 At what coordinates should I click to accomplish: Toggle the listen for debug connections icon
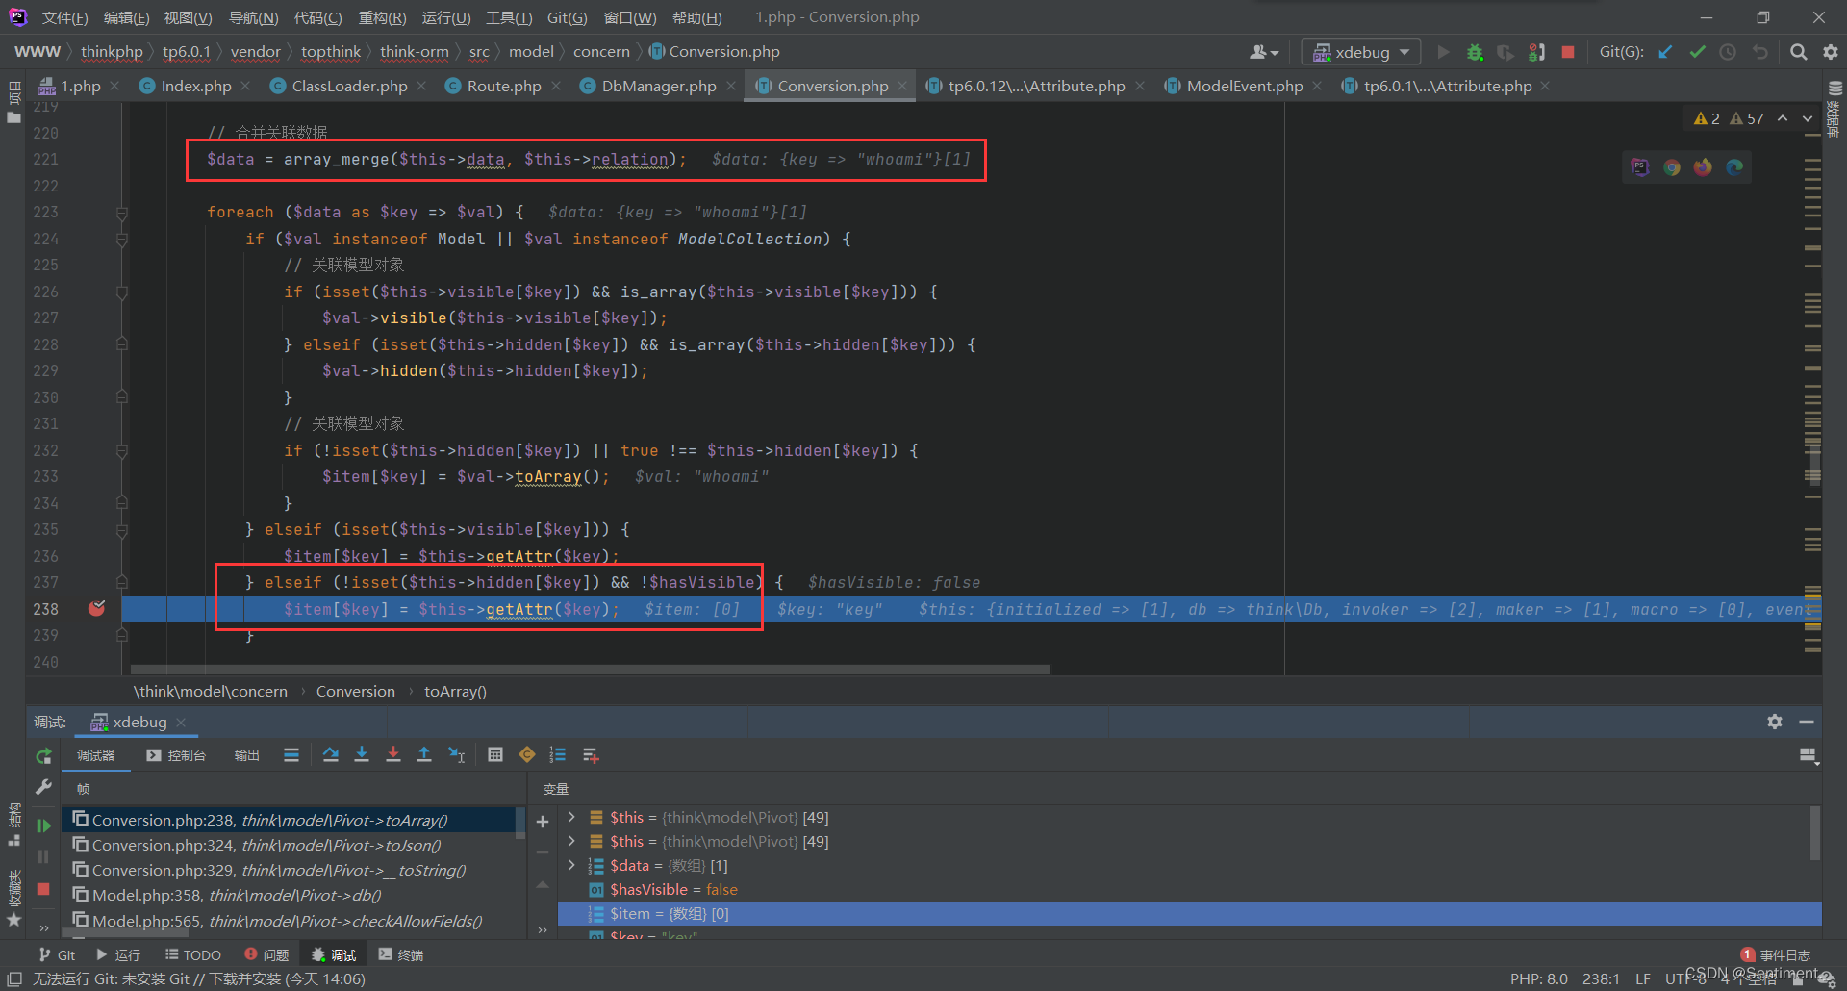1536,52
